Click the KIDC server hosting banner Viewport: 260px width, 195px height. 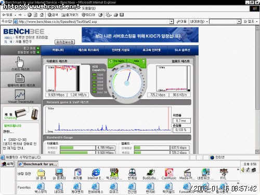click(x=140, y=35)
